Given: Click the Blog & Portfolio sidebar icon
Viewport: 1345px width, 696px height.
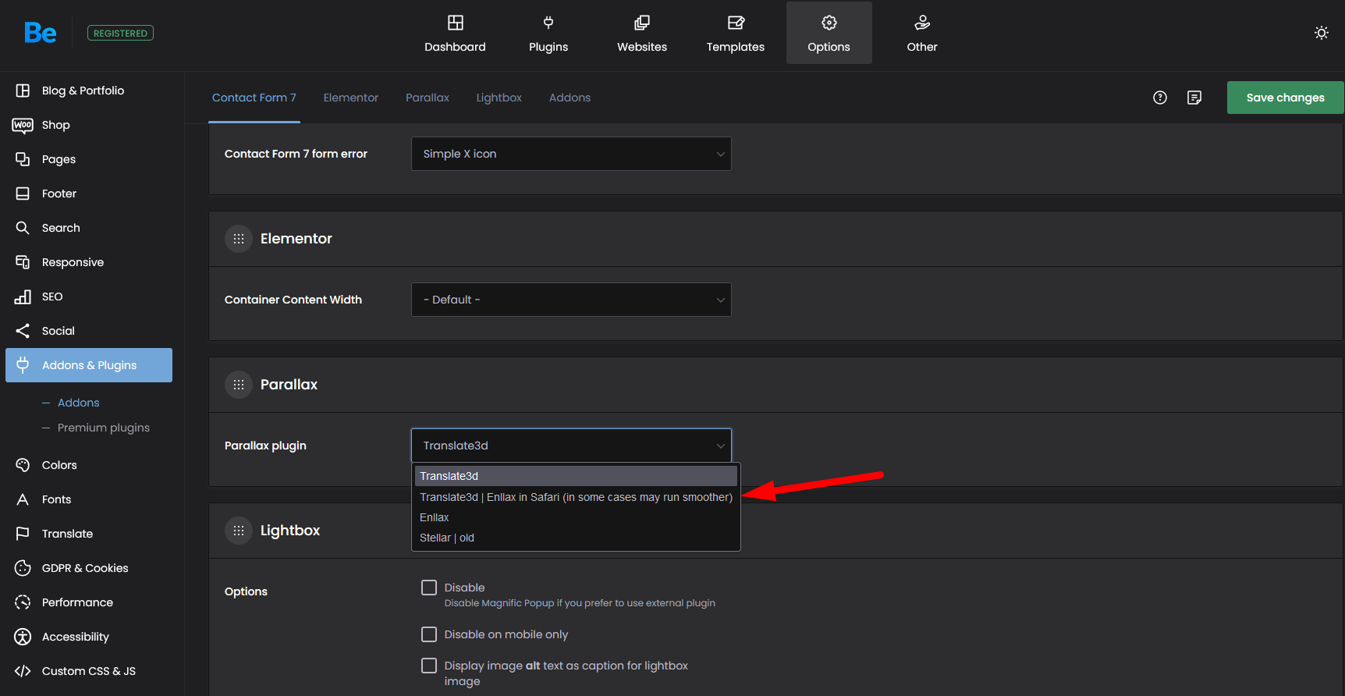Looking at the screenshot, I should [x=23, y=91].
